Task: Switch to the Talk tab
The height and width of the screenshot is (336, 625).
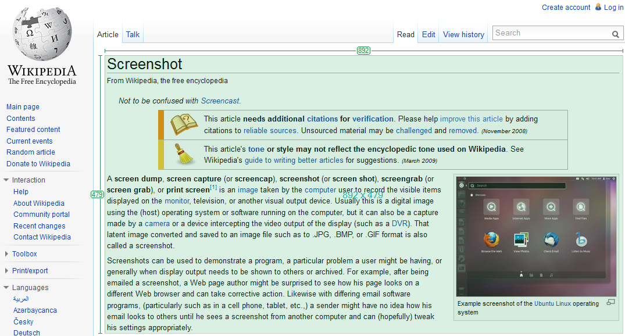Action: [x=133, y=35]
